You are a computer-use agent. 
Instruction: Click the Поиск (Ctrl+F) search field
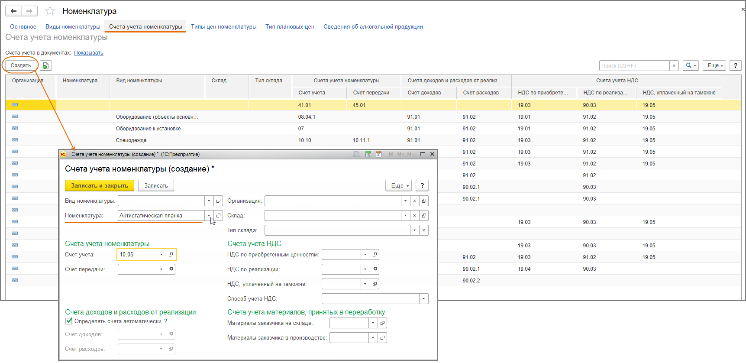pyautogui.click(x=634, y=65)
